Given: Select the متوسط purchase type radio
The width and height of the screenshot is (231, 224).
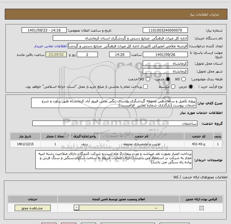Looking at the screenshot, I should pyautogui.click(x=173, y=87).
